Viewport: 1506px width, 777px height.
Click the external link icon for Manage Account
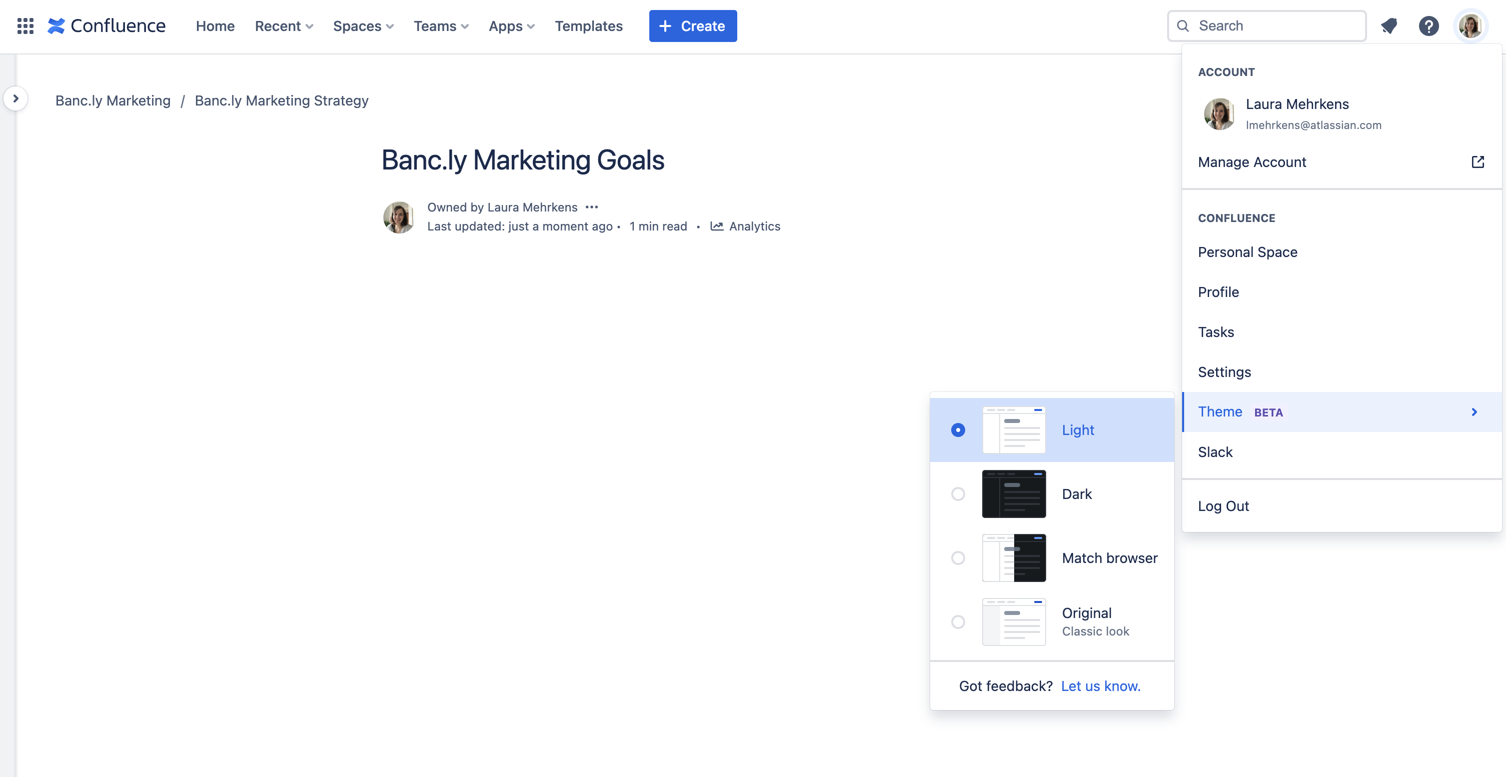(x=1478, y=162)
